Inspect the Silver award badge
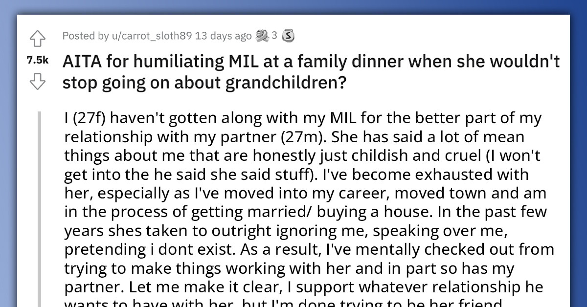Screen dimensions: 587x307 (x=288, y=36)
